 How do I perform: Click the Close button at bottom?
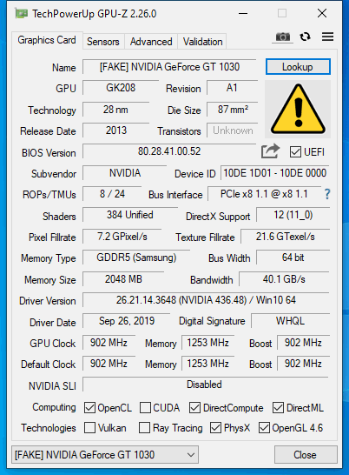pos(306,455)
